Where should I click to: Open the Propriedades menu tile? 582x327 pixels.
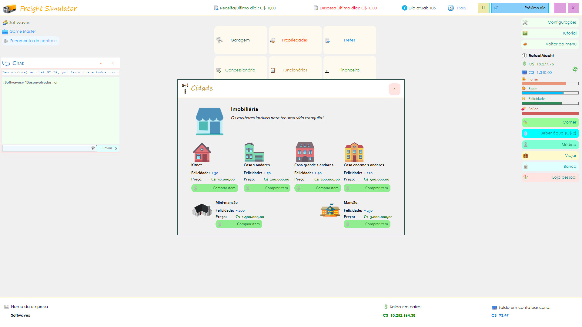[295, 40]
